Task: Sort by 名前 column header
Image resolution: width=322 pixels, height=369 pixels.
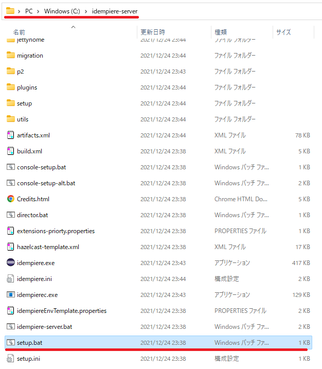Action: pos(19,32)
